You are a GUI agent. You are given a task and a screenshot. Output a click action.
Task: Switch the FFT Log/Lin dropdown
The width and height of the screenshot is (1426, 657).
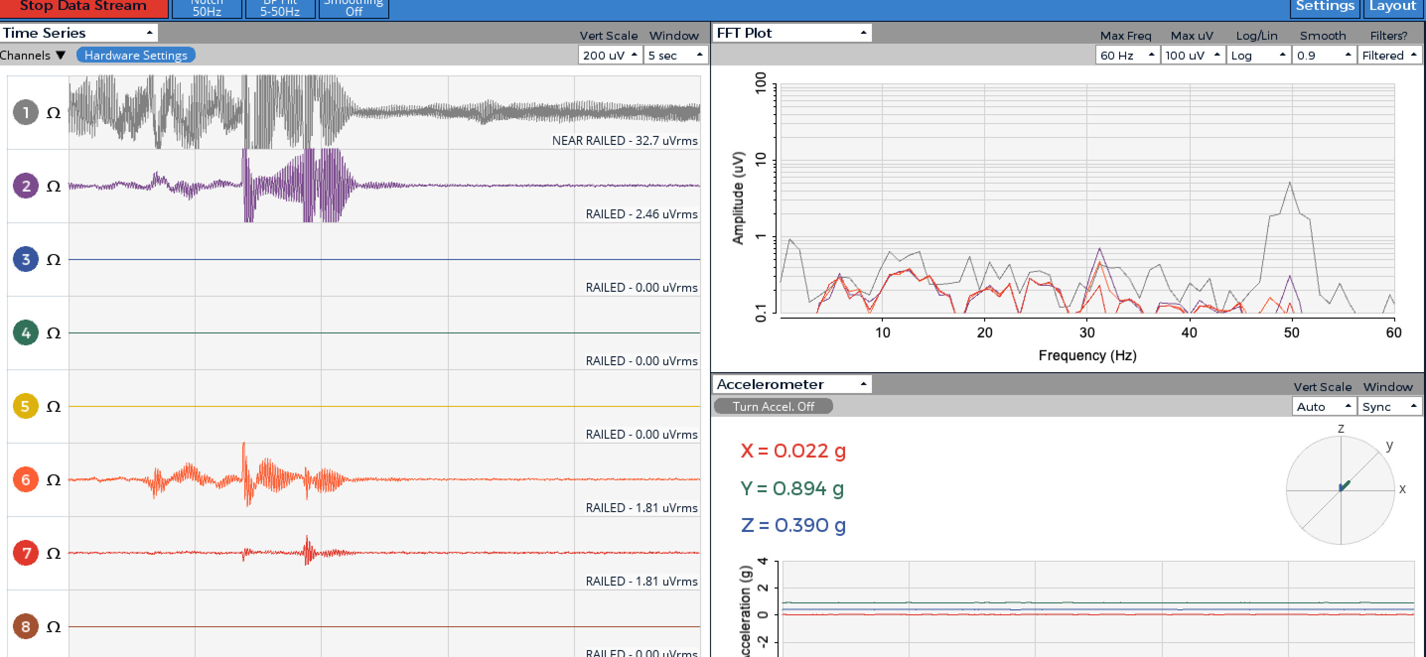coord(1259,55)
